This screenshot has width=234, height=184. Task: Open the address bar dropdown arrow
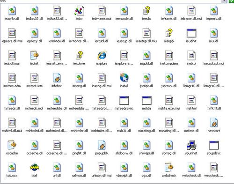(x=224, y=1)
